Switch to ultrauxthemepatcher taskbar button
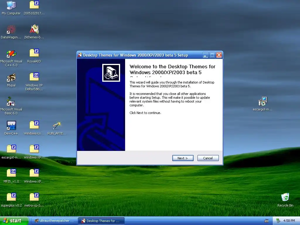 point(54,221)
